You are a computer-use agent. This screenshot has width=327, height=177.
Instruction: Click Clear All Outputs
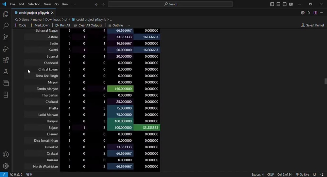88,25
